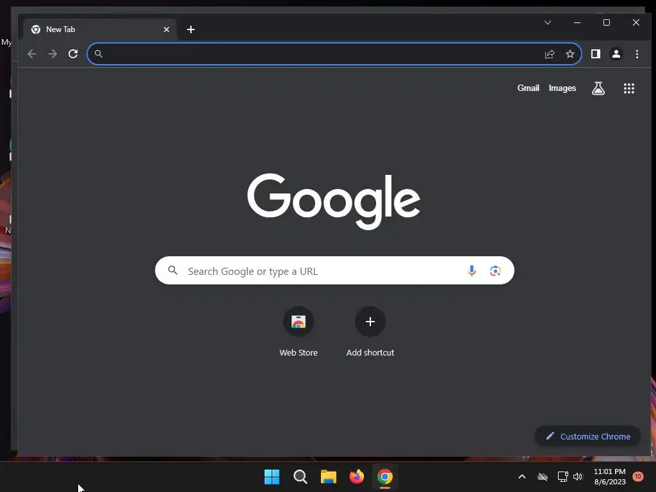656x492 pixels.
Task: Open the Chrome side panel
Action: point(596,54)
